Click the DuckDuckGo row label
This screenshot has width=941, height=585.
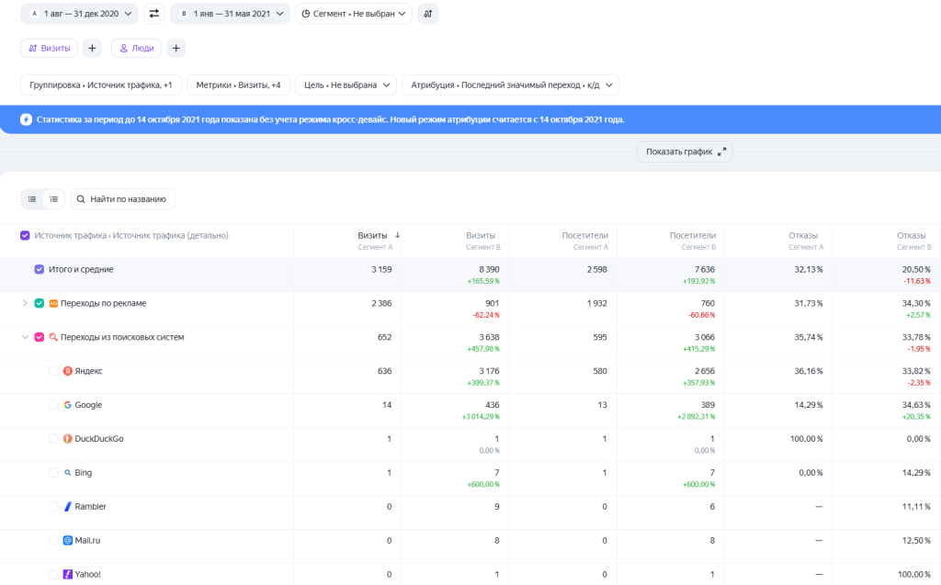[99, 439]
